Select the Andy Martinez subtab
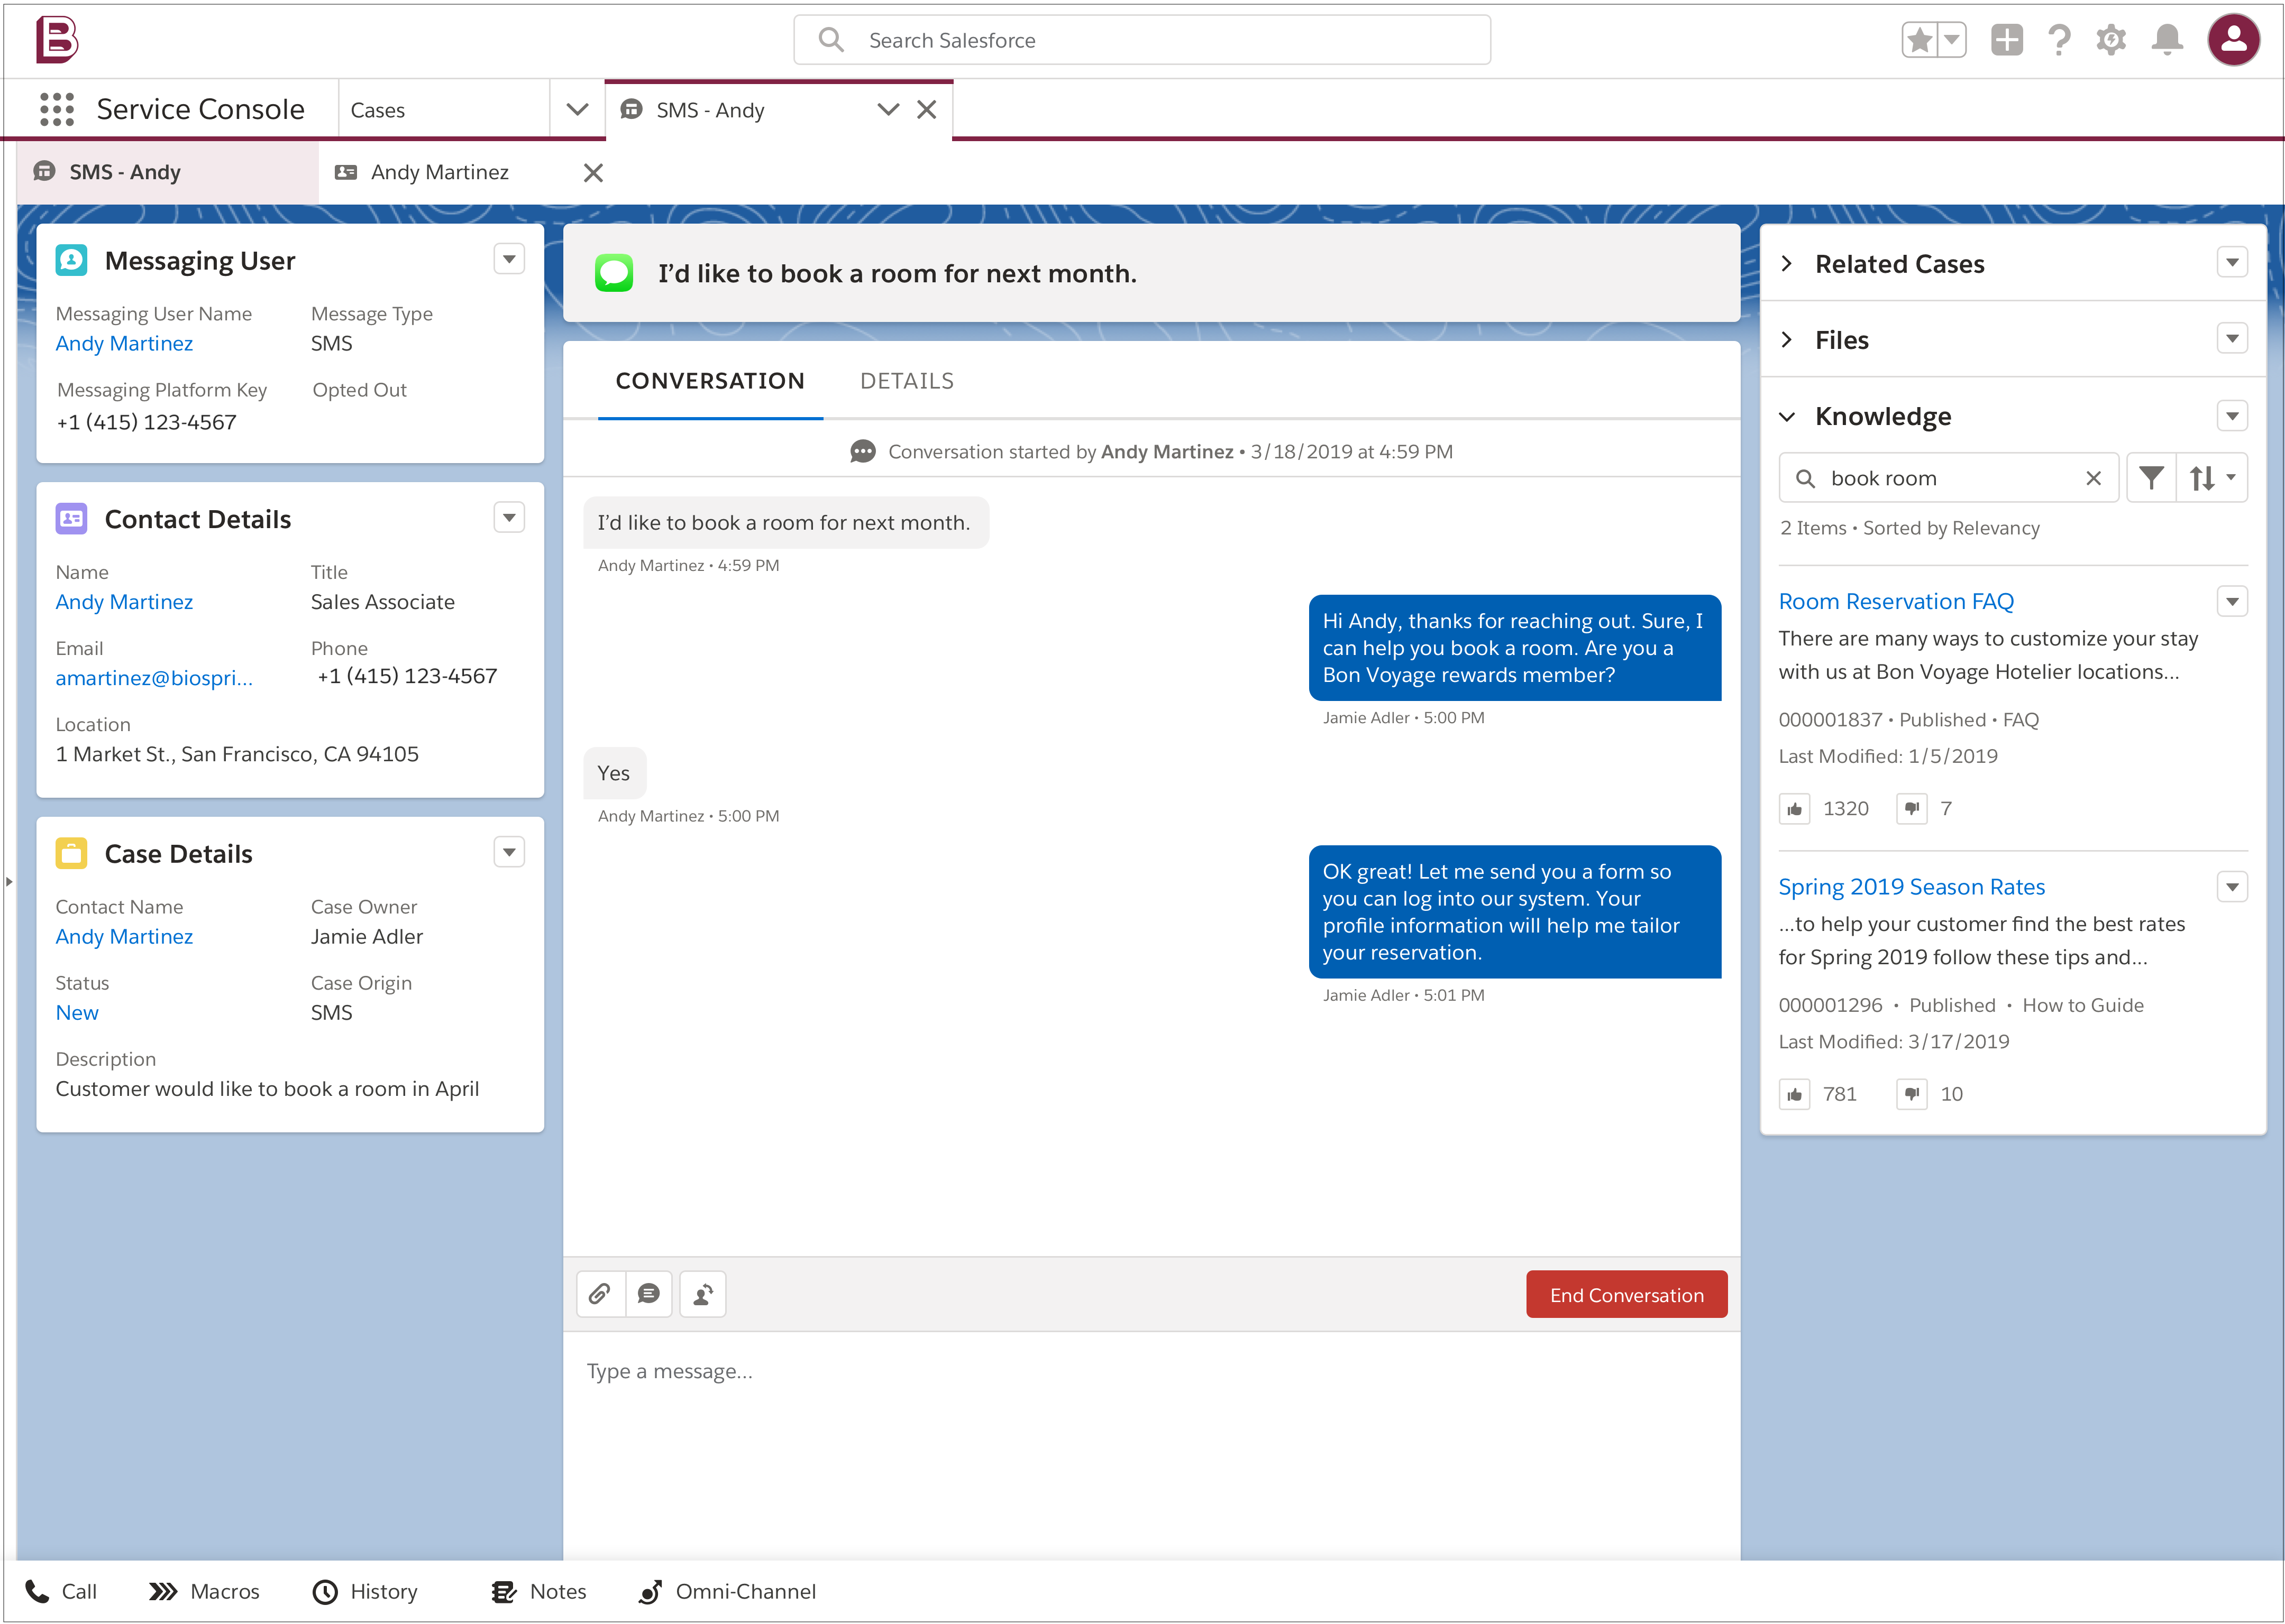The height and width of the screenshot is (1624, 2285). tap(440, 171)
